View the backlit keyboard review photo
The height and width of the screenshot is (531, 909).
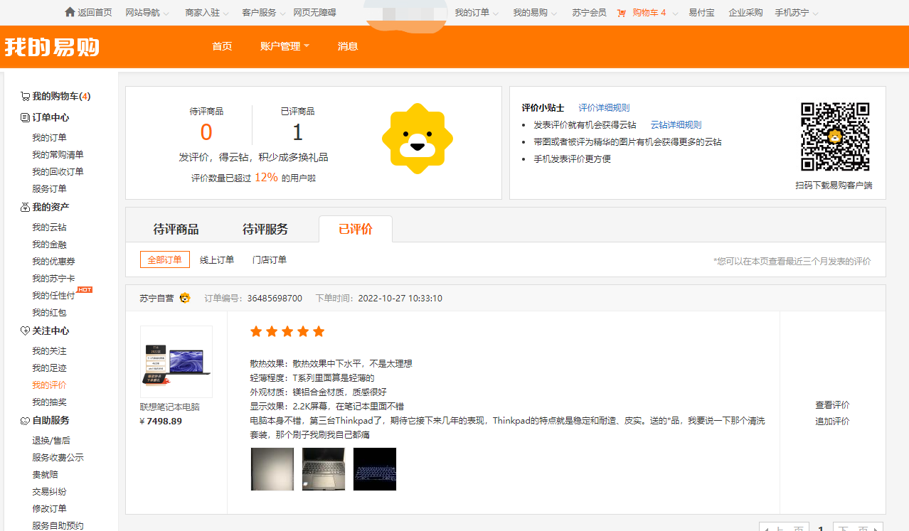pyautogui.click(x=375, y=469)
